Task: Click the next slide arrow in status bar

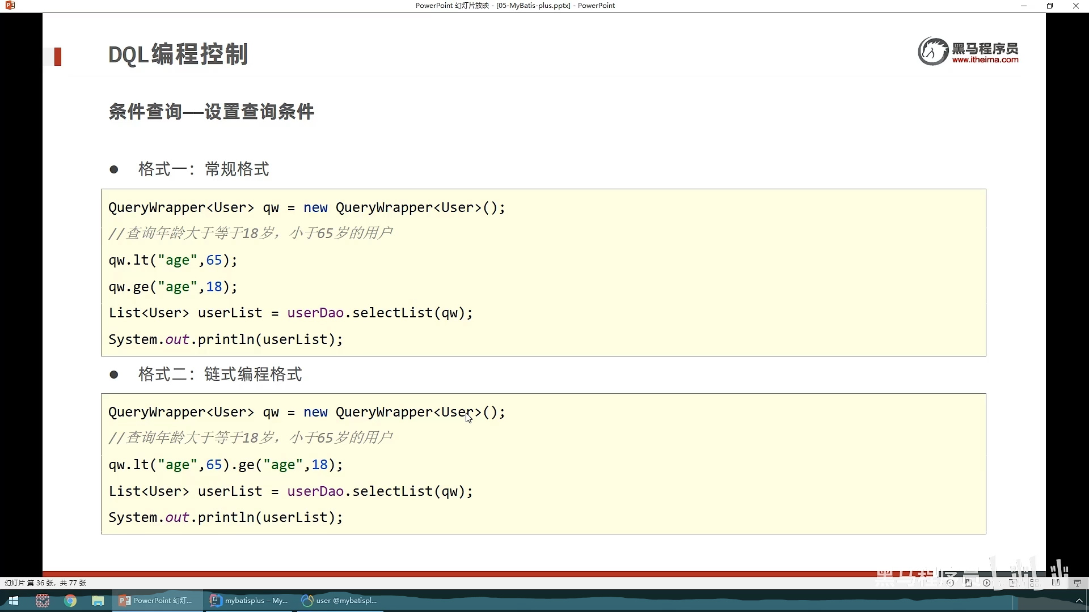Action: click(x=986, y=583)
